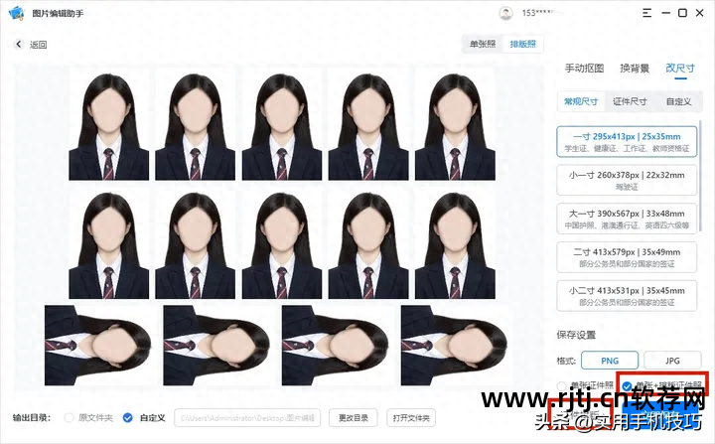Screen dimensions: 715x444
Task: Set save format to PNG
Action: click(x=610, y=361)
